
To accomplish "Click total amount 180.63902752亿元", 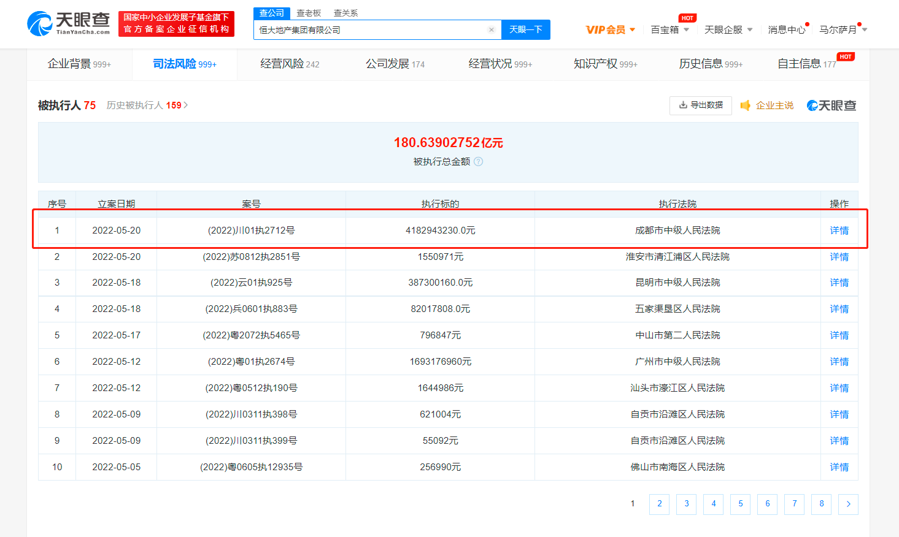I will 448,142.
